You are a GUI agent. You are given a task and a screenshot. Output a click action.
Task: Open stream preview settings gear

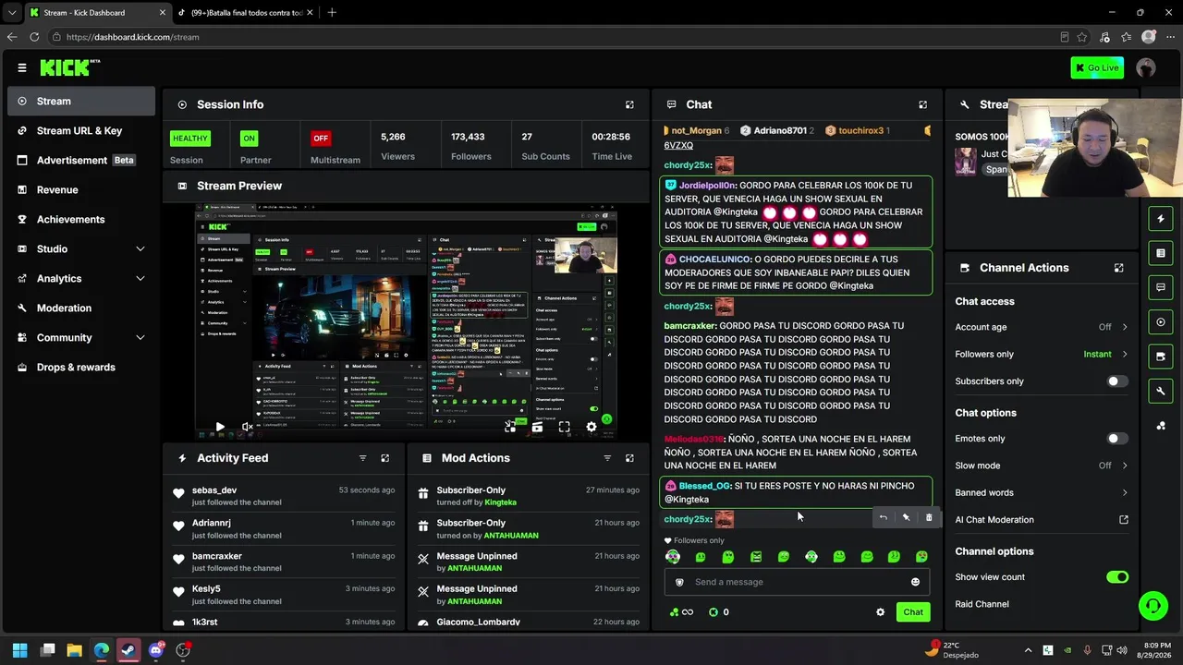click(591, 427)
